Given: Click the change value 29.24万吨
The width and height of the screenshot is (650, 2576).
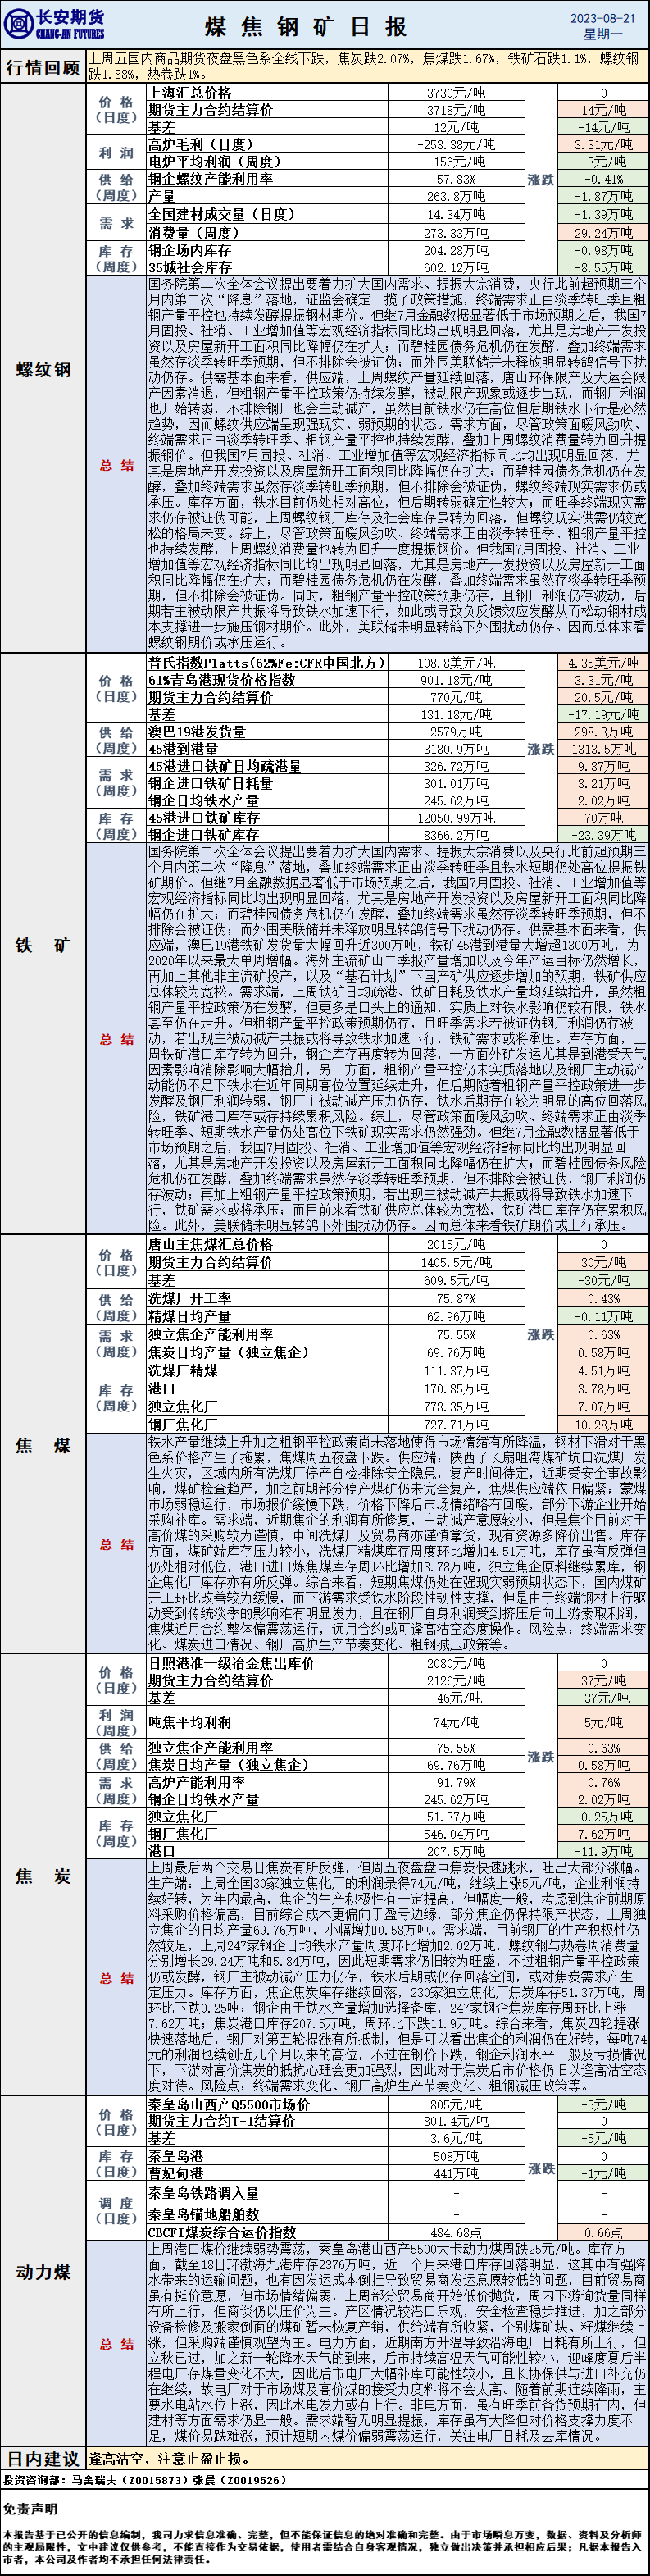Looking at the screenshot, I should [x=603, y=232].
